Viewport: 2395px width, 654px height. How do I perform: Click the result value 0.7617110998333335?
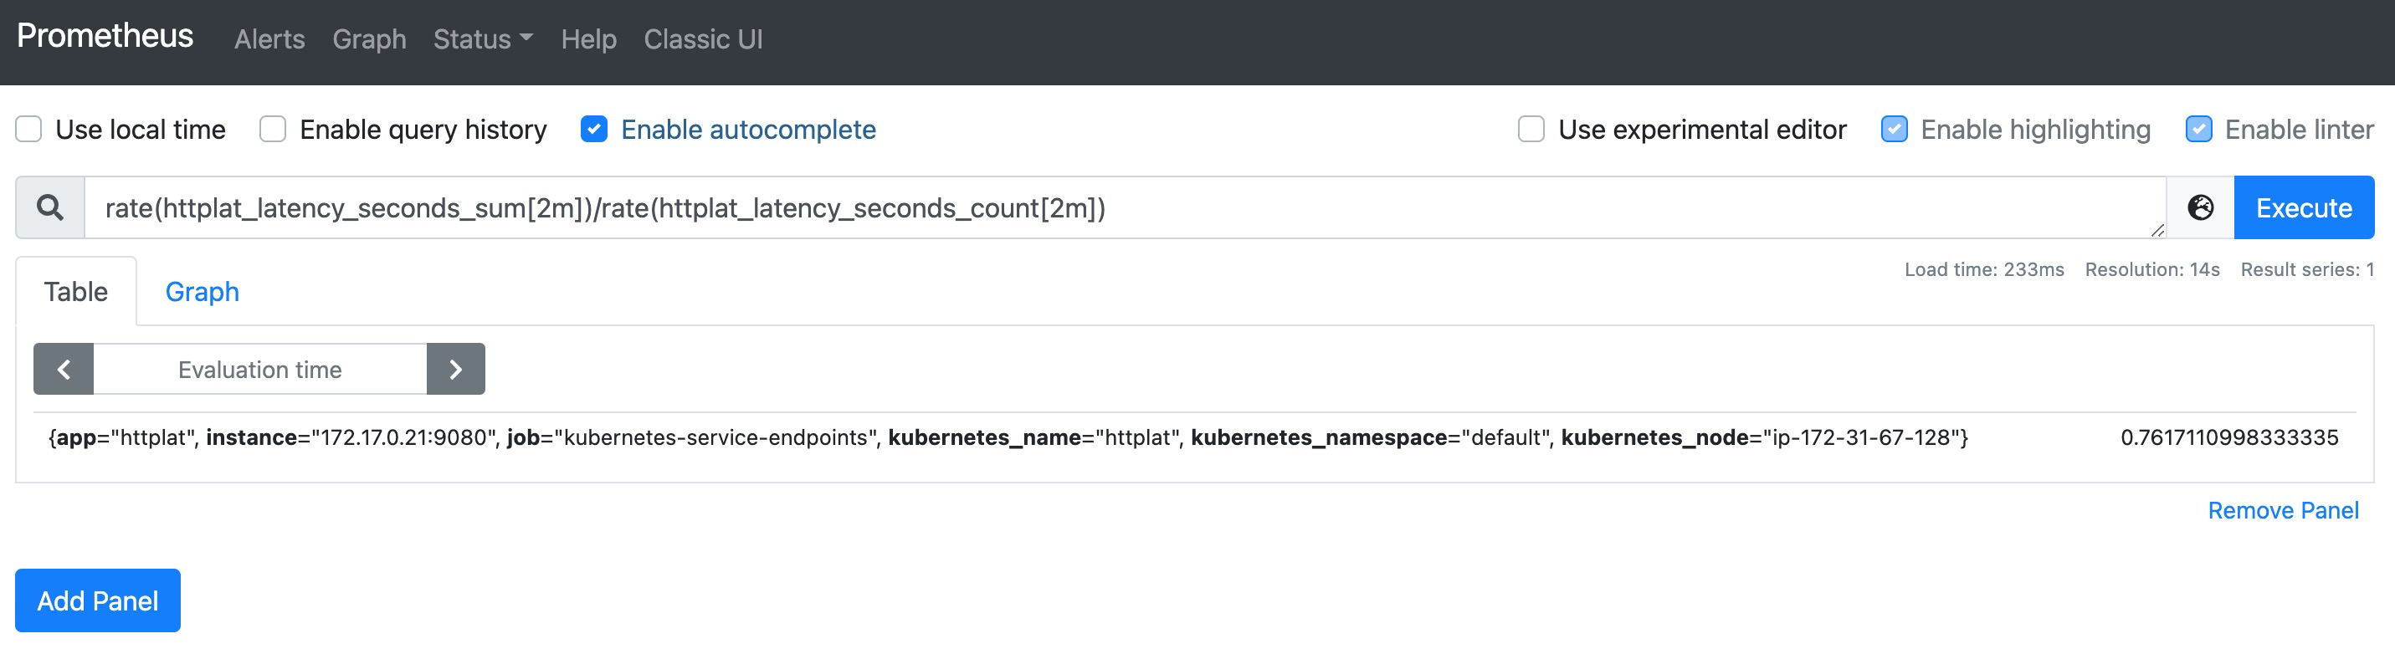pos(2228,437)
